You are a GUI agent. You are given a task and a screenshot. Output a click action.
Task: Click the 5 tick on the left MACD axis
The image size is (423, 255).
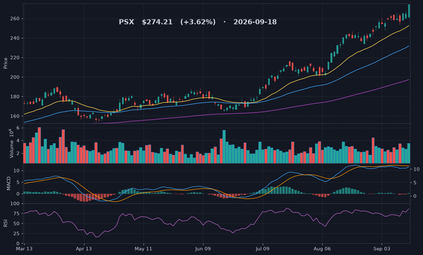(x=18, y=182)
